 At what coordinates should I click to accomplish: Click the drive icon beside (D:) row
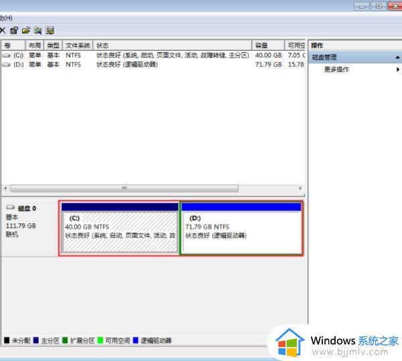pyautogui.click(x=7, y=65)
